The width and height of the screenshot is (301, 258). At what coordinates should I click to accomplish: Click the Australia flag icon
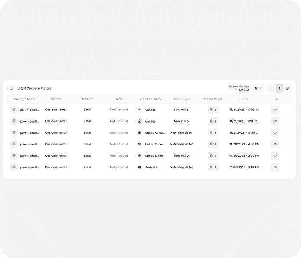click(x=140, y=167)
